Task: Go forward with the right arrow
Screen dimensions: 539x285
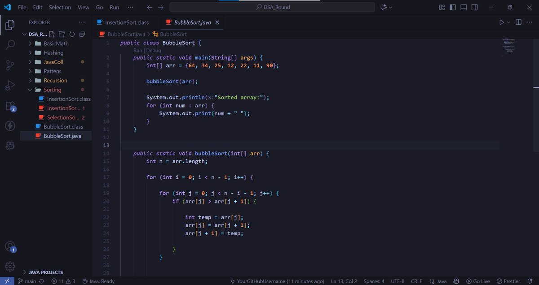Action: [x=161, y=7]
